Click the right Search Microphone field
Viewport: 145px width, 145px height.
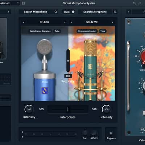[x=95, y=12]
